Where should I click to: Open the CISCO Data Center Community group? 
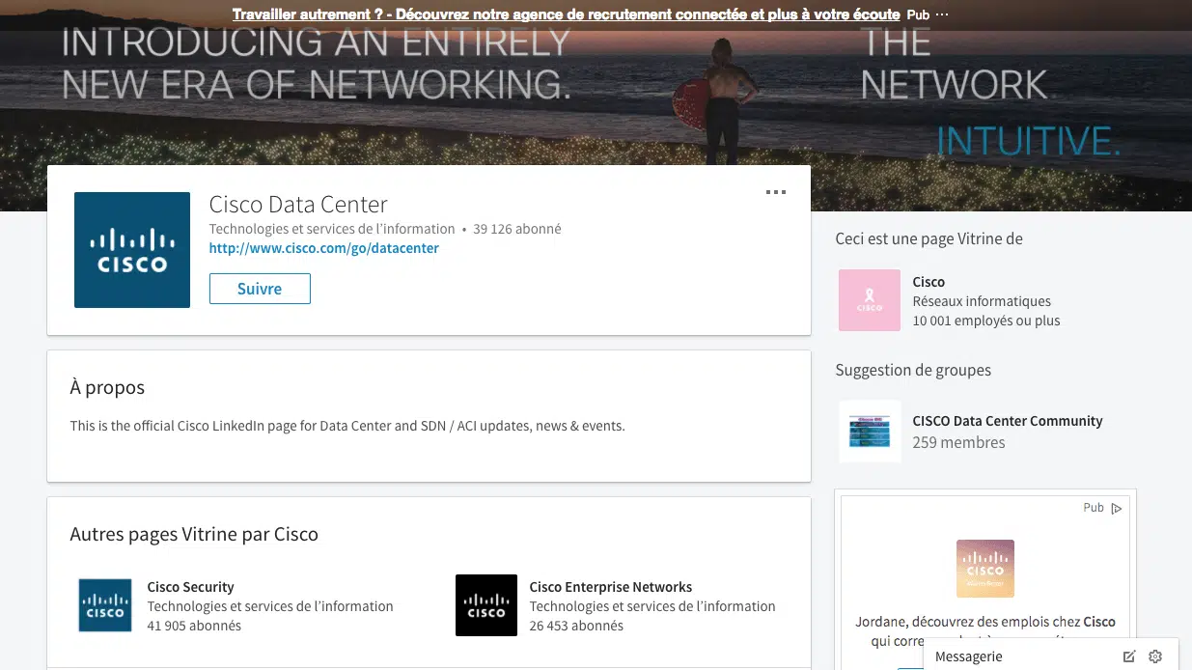coord(1007,421)
